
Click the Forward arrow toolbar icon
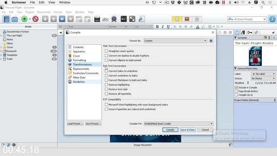tap(71, 19)
